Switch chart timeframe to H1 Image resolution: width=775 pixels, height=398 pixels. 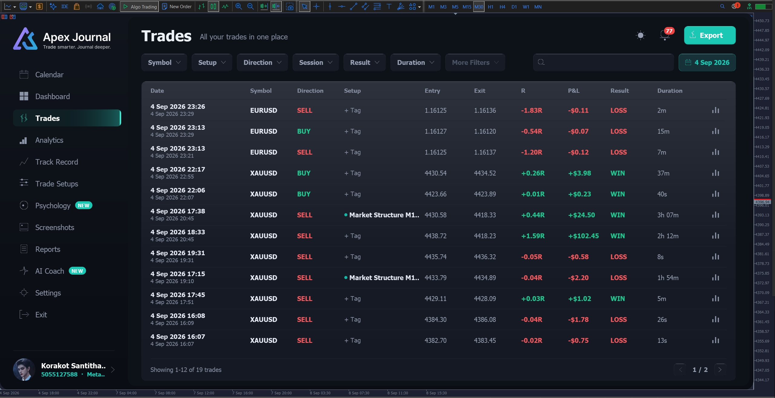pyautogui.click(x=491, y=7)
